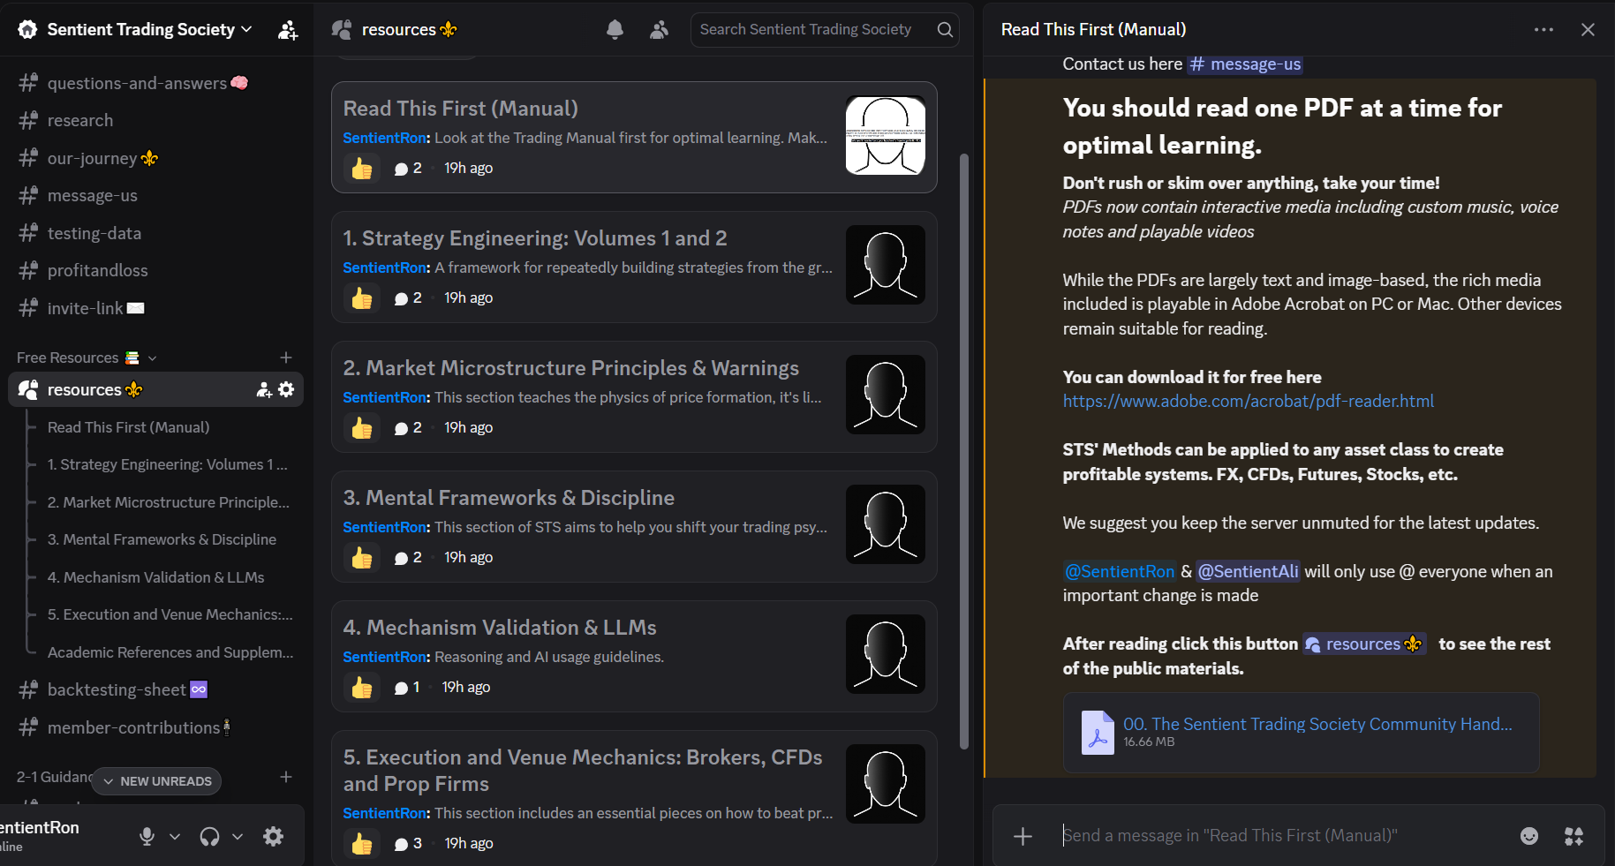Open Read This First post thumbnail image

tap(886, 135)
